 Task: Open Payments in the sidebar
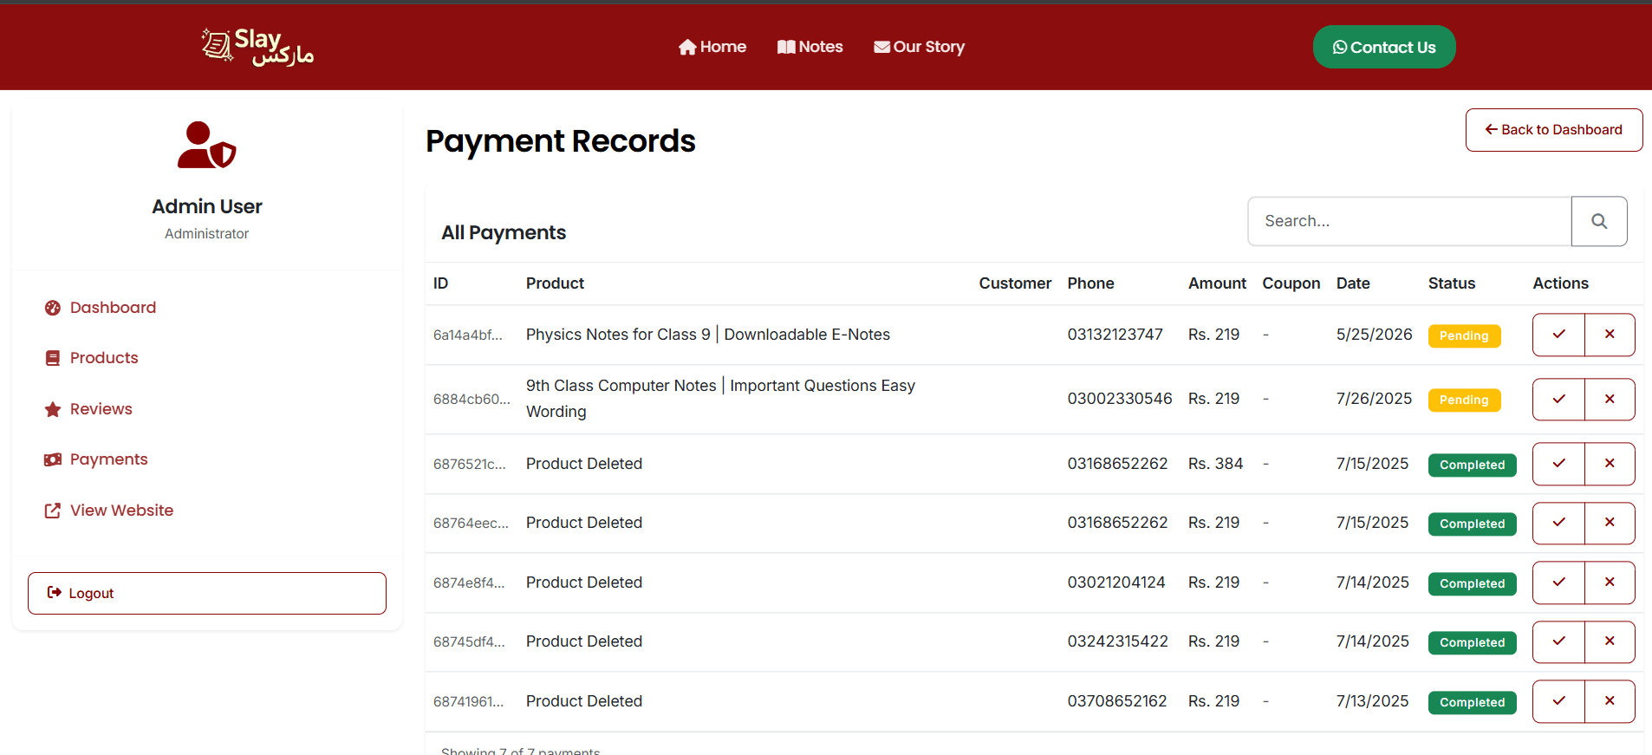point(109,459)
